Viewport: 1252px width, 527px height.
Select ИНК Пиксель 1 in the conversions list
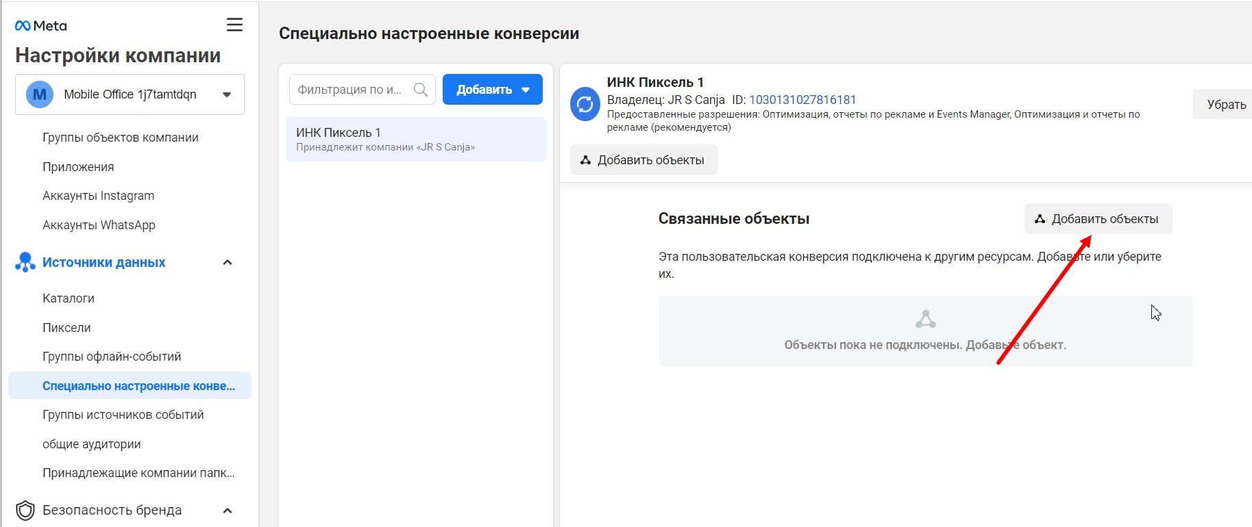click(x=416, y=139)
